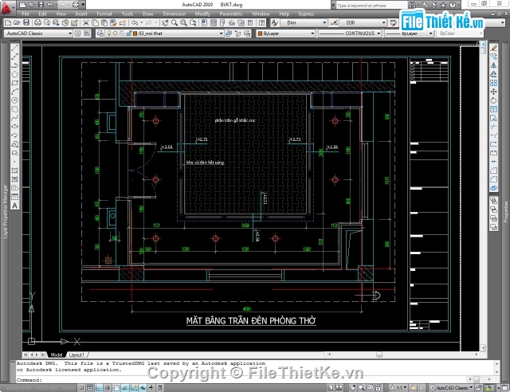Select the Move tool in Modify toolbar
This screenshot has width=510, height=392.
coord(494,92)
